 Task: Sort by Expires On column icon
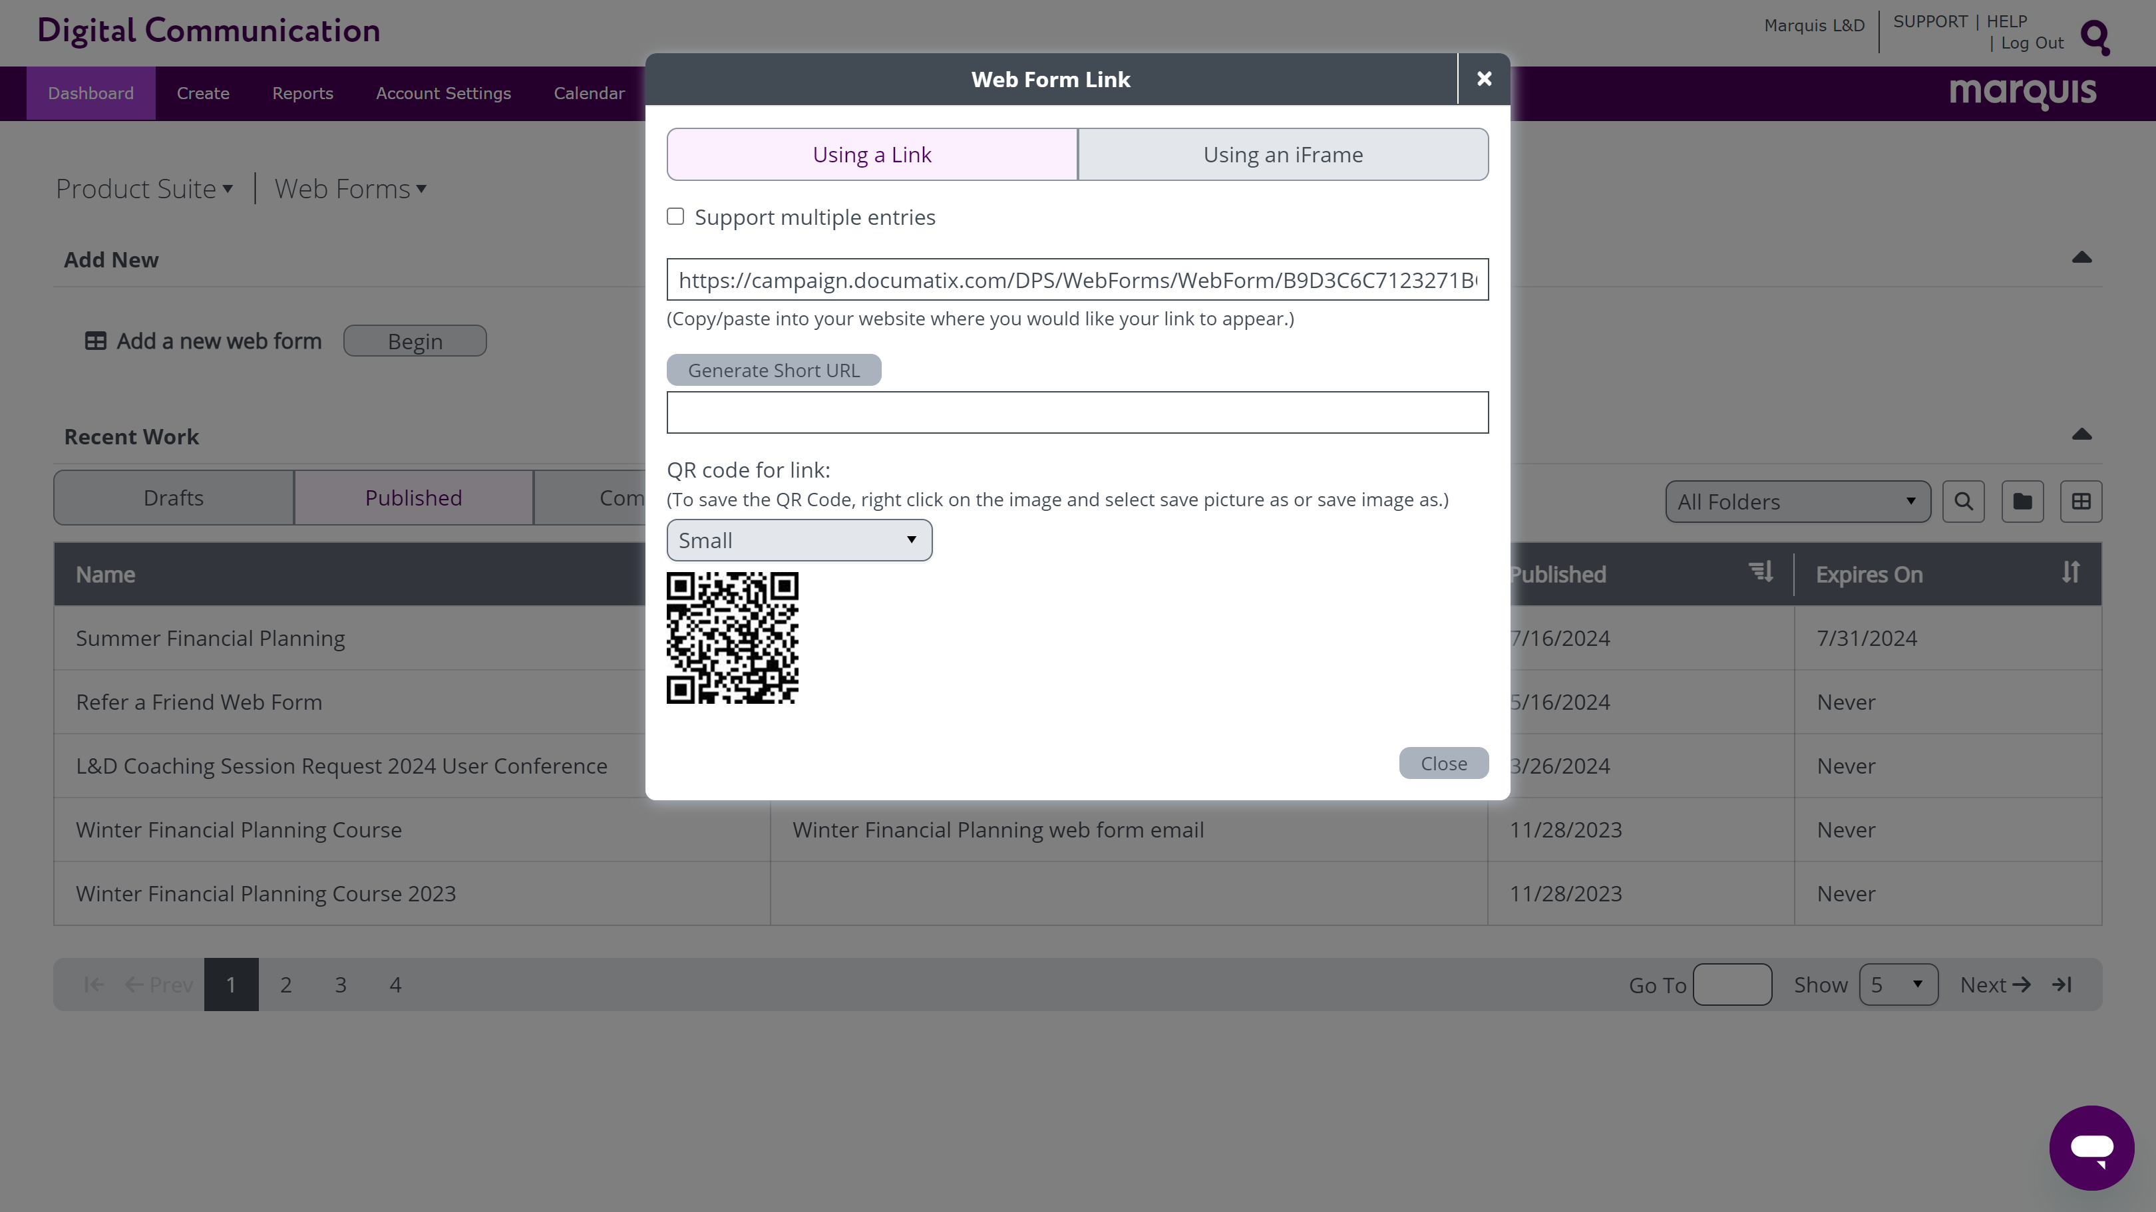point(2071,573)
